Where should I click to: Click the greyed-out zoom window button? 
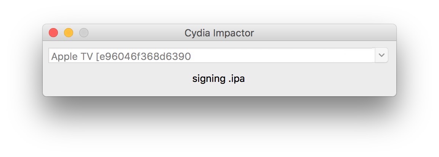click(x=84, y=33)
